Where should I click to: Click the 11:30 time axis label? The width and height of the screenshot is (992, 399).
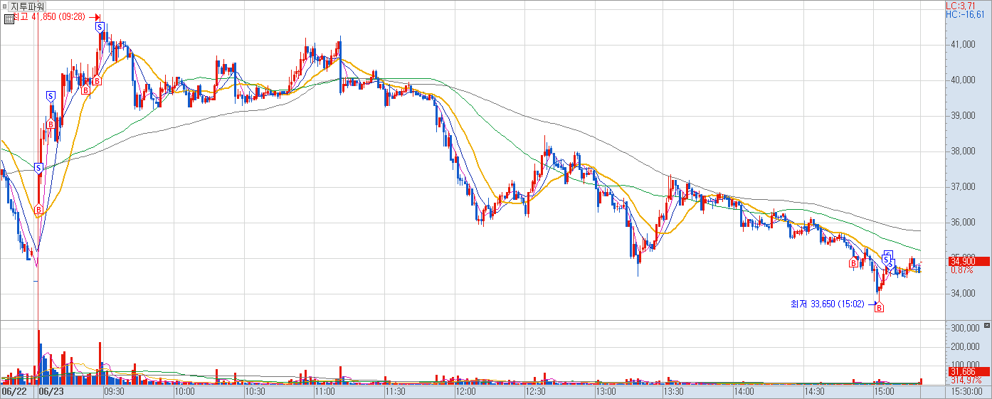tap(395, 391)
